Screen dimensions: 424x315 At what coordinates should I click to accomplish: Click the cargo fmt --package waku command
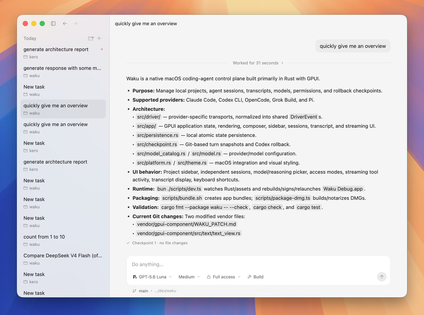pos(204,207)
